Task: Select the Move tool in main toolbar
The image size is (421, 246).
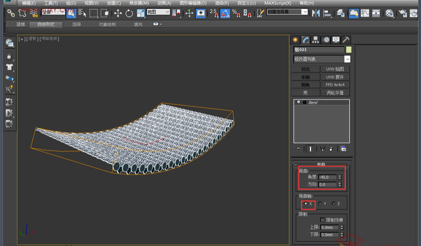Action: [118, 13]
